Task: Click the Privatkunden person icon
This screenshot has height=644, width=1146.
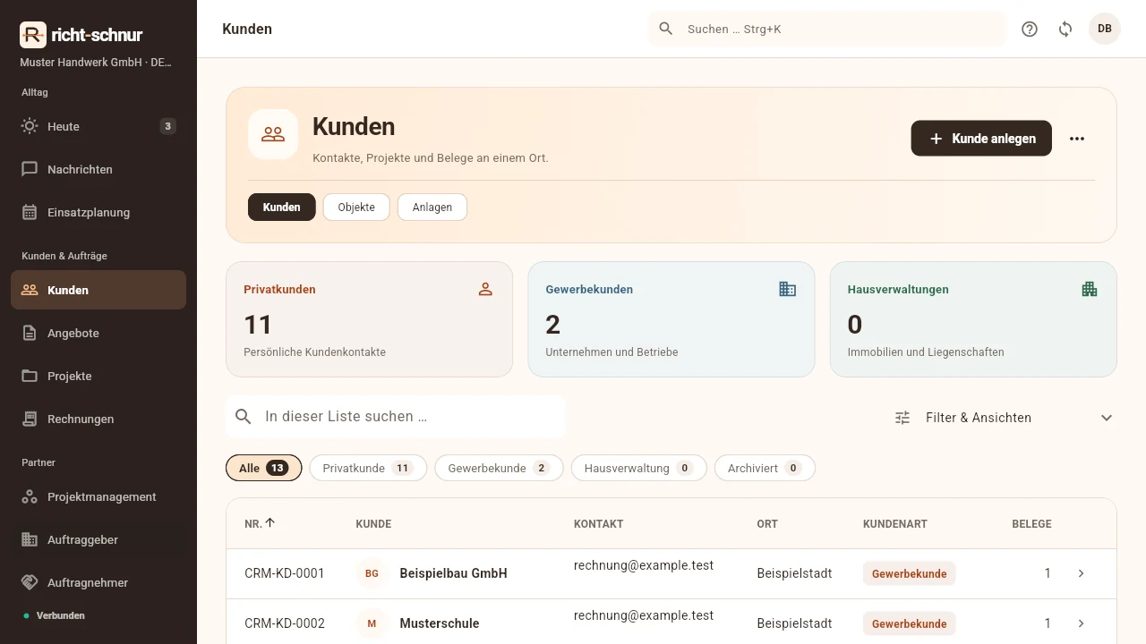Action: (485, 289)
